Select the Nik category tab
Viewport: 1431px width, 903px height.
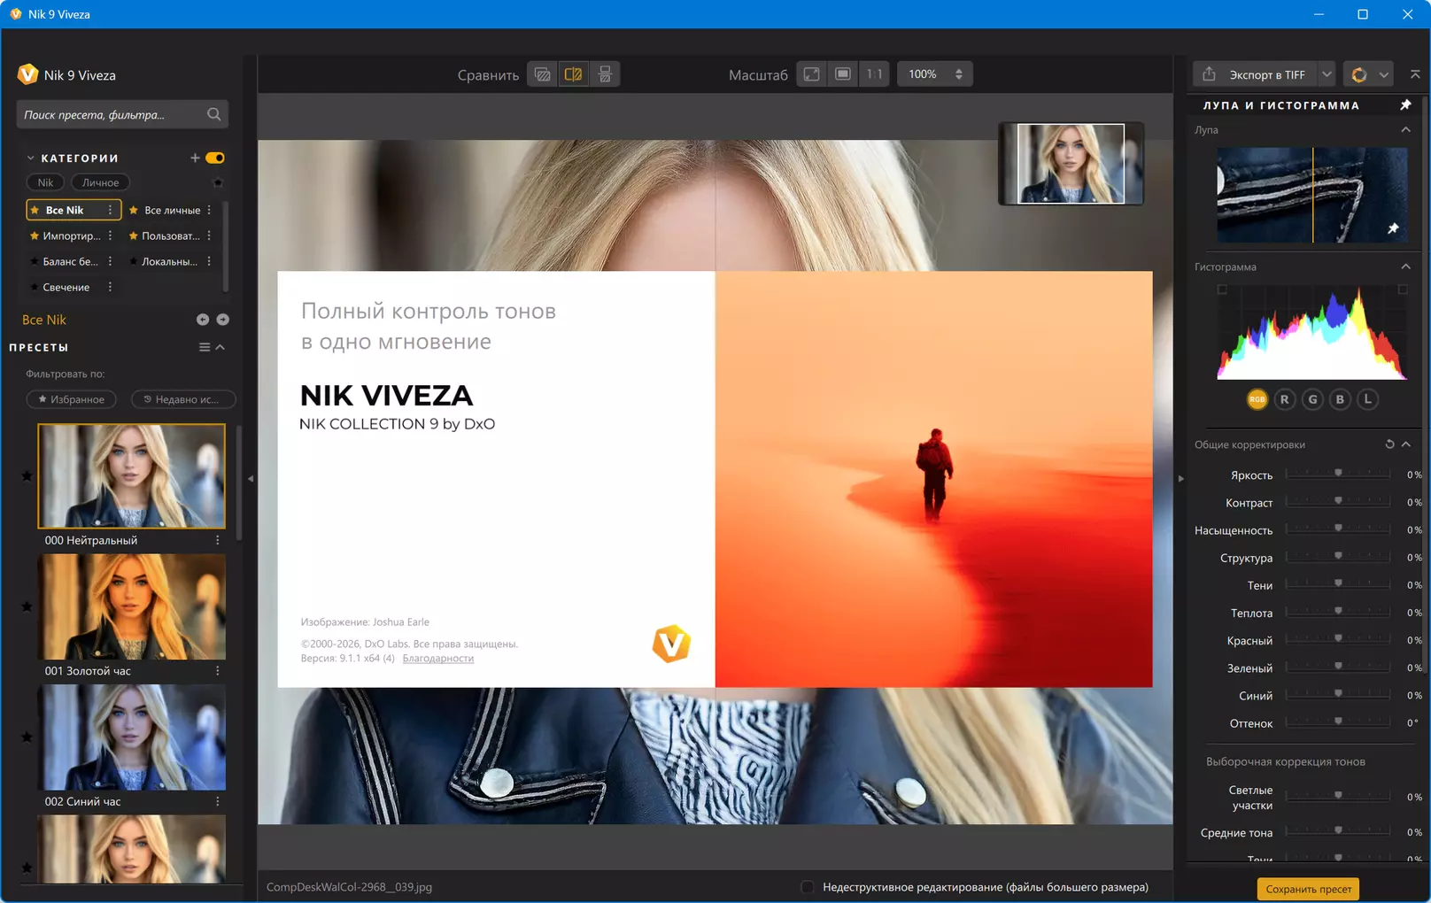[x=45, y=182]
